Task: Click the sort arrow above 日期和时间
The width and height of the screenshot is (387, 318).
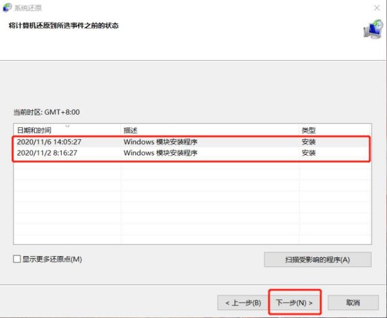Action: (x=67, y=125)
